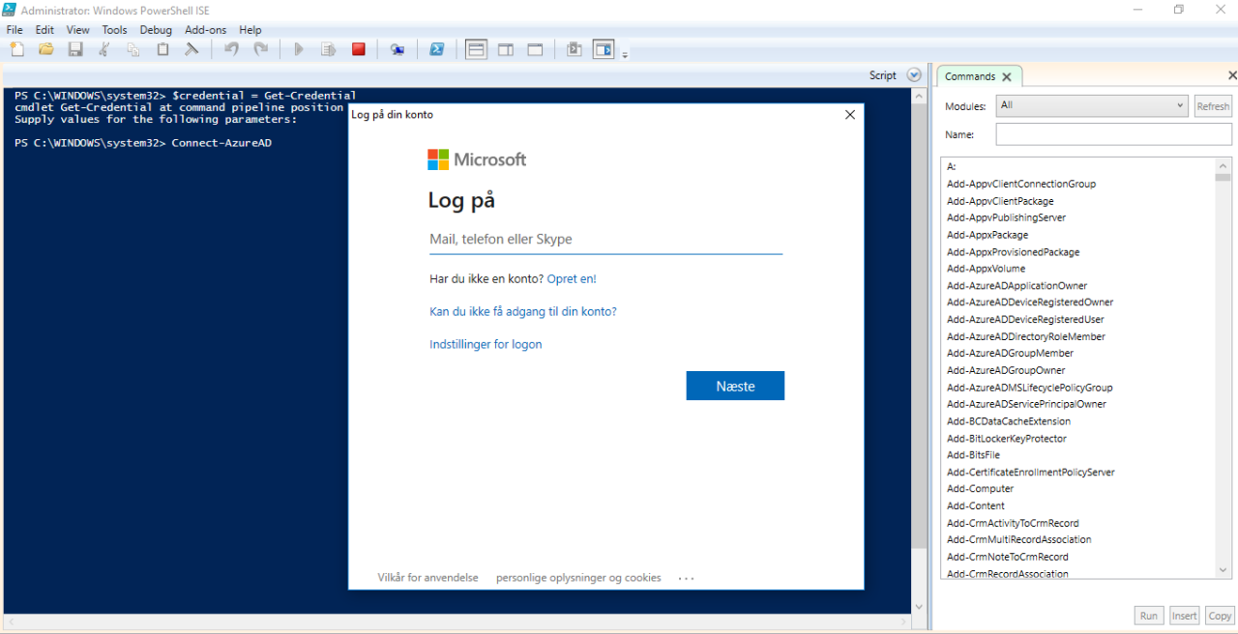
Task: Click the Show Command Window icon
Action: pyautogui.click(x=574, y=49)
